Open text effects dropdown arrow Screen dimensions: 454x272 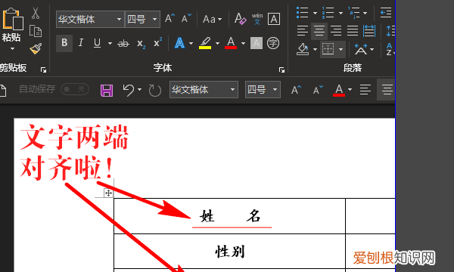point(191,43)
